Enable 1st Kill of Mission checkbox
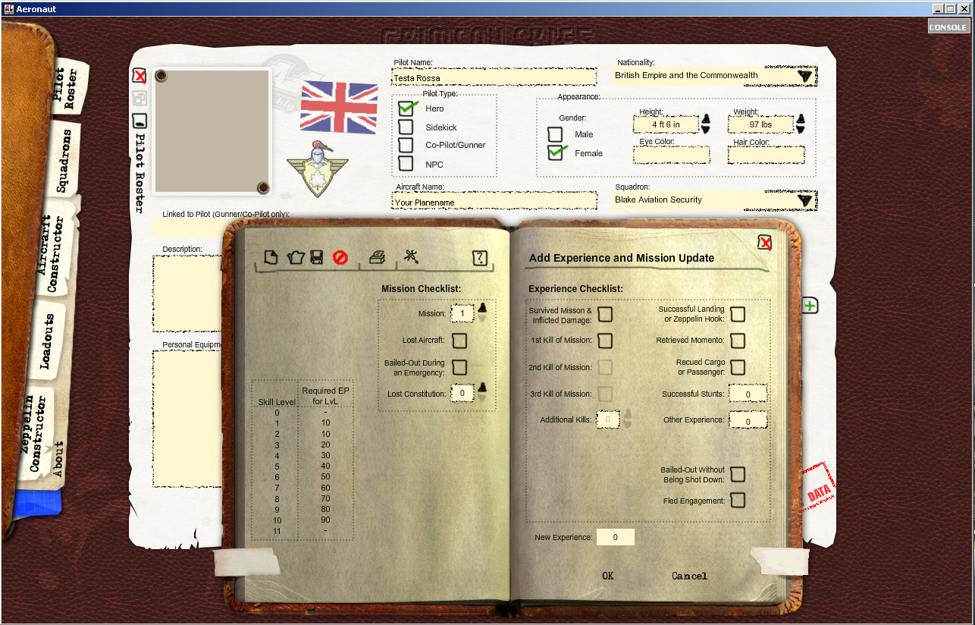 coord(605,341)
